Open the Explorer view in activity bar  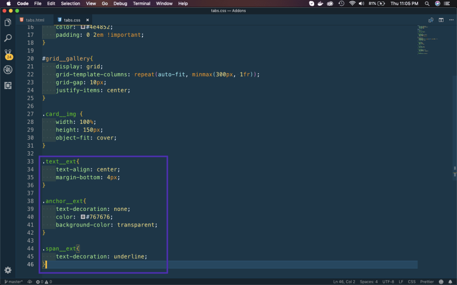tap(8, 22)
